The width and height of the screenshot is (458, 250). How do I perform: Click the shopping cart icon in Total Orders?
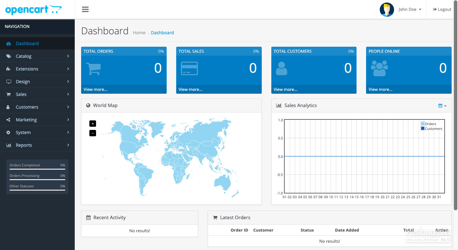(x=93, y=69)
